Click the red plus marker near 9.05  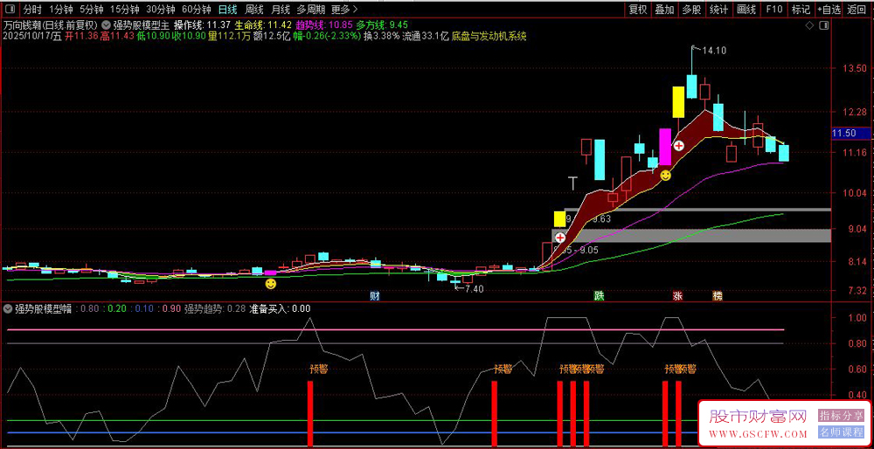click(x=559, y=237)
